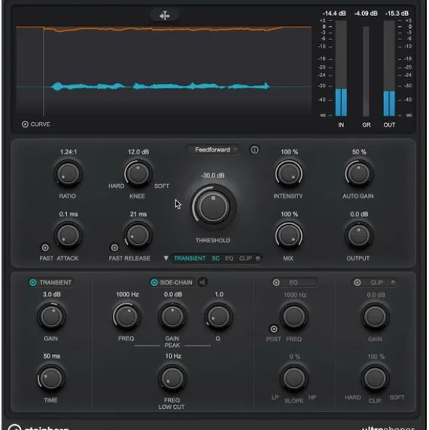The width and height of the screenshot is (429, 430).
Task: Click the -15.3 dB output peak readout
Action: pos(397,13)
